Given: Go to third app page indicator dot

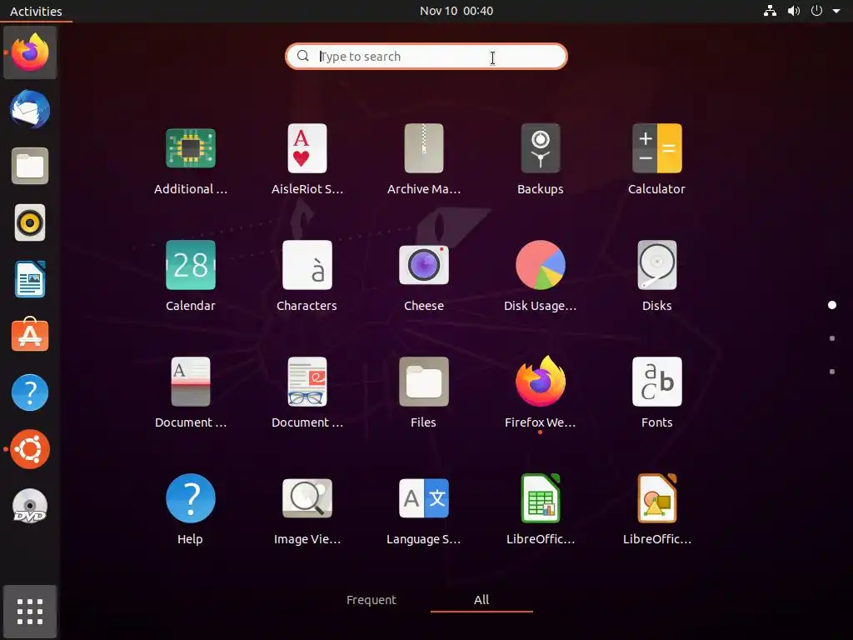Looking at the screenshot, I should (832, 371).
